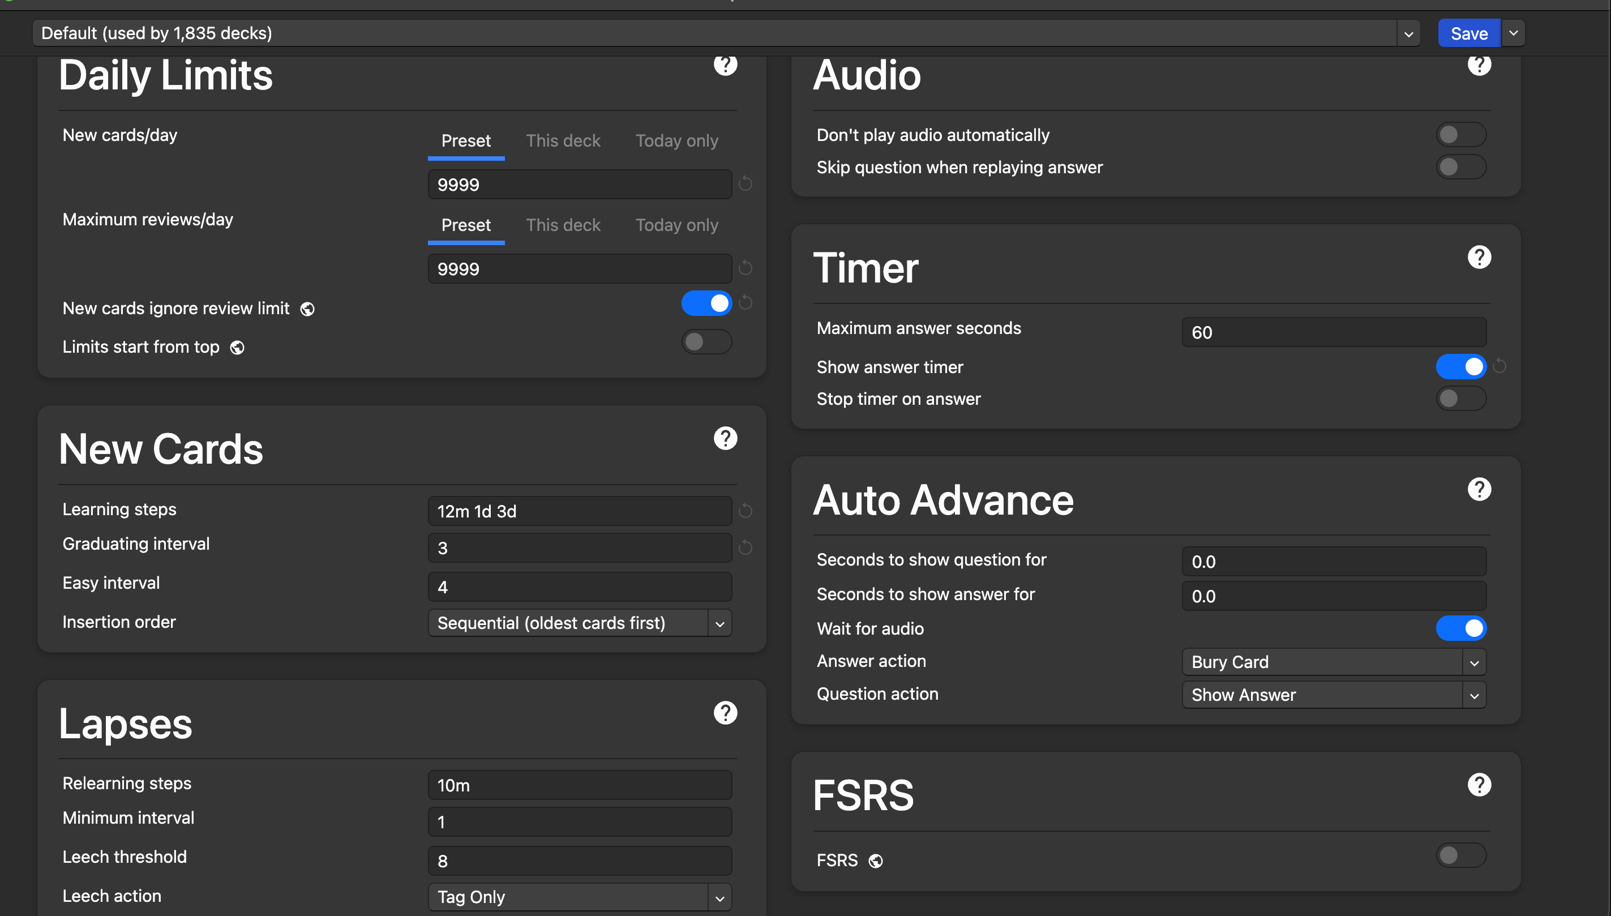The image size is (1611, 916).
Task: Click the revert icon beside Graduating interval
Action: (745, 547)
